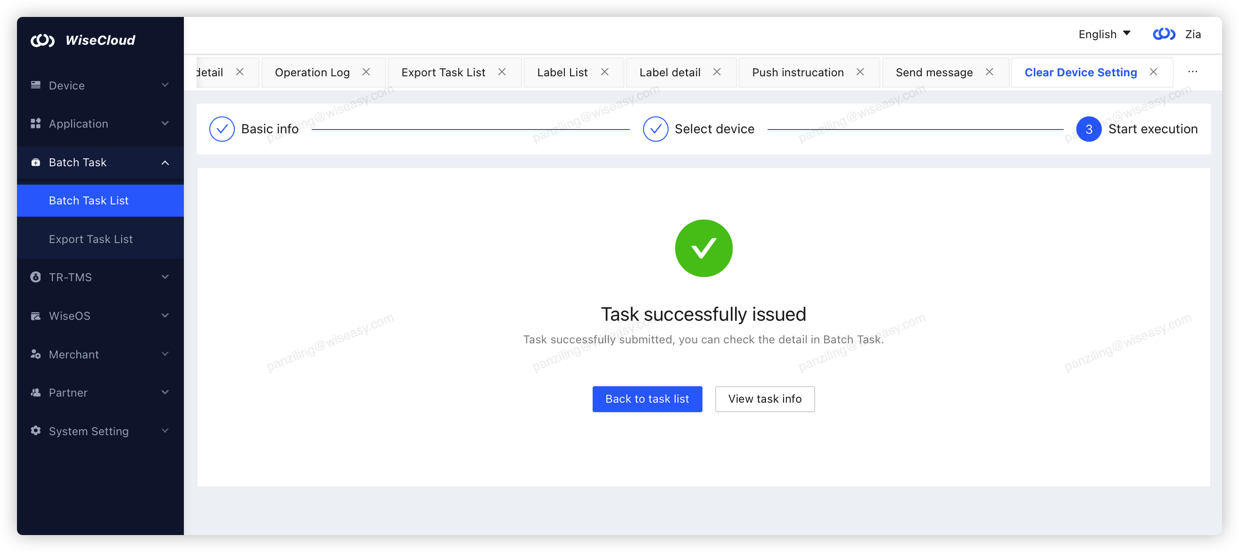Close the Label List tab

pyautogui.click(x=604, y=72)
